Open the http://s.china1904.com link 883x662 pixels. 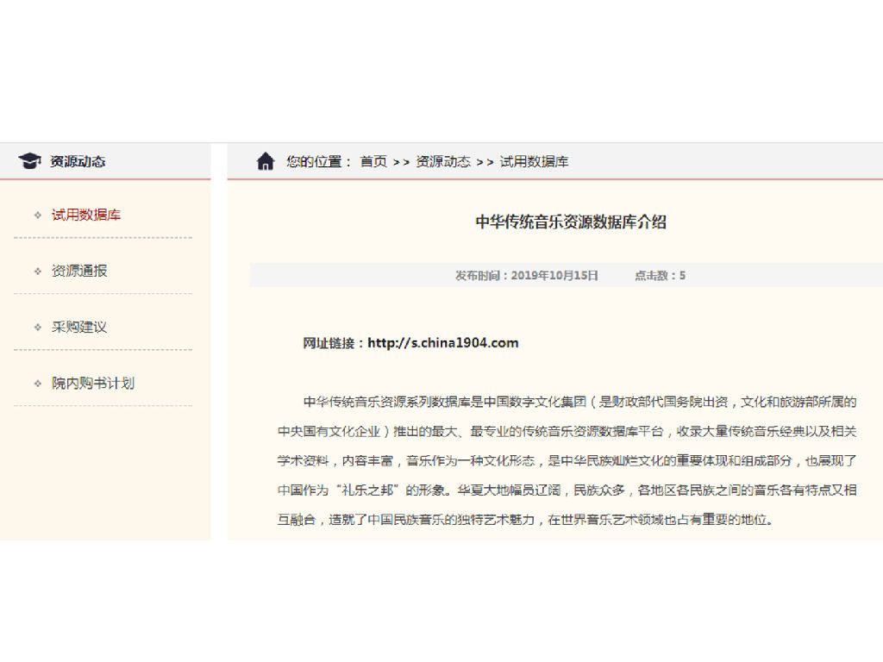coord(442,343)
